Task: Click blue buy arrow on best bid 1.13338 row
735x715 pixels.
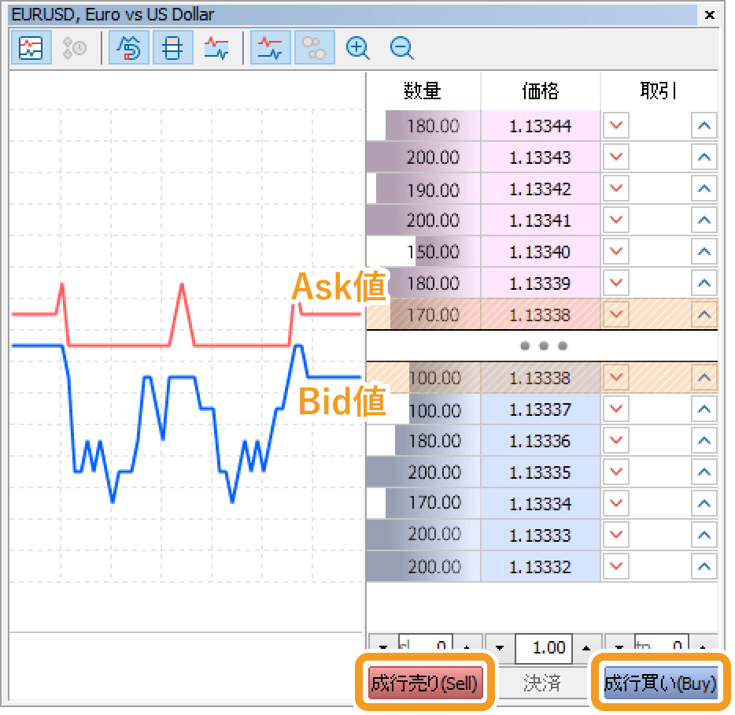Action: click(x=704, y=377)
